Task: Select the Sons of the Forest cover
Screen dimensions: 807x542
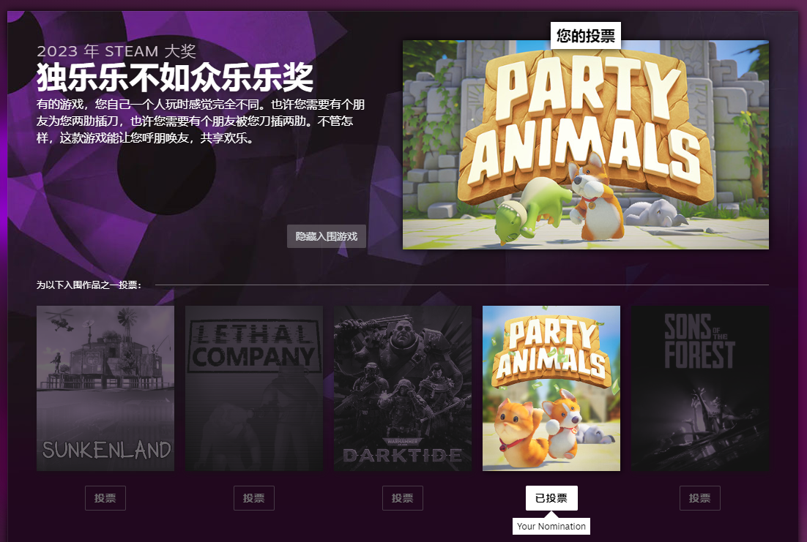Action: (701, 388)
